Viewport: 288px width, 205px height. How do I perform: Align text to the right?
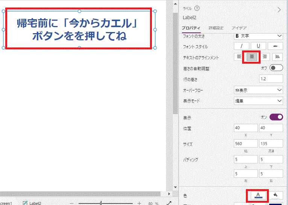coord(265,57)
